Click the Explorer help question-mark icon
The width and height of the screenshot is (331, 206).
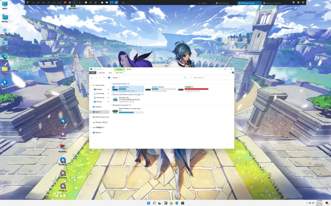233,73
